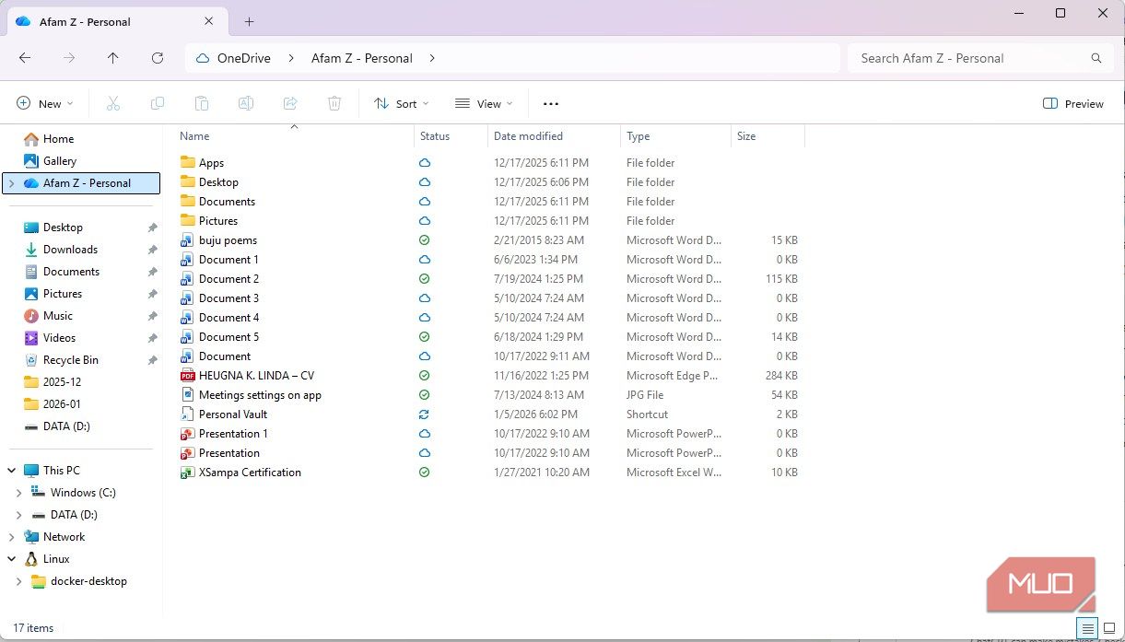Expand Afam Z - Personal in sidebar
The width and height of the screenshot is (1125, 642).
pos(12,183)
